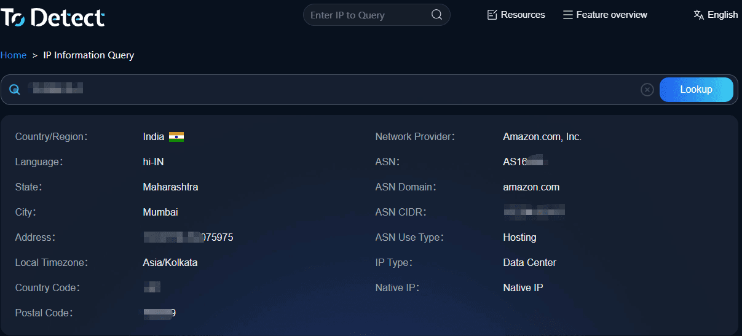Click the Data Center IP Type value
The height and width of the screenshot is (336, 742).
coord(529,263)
